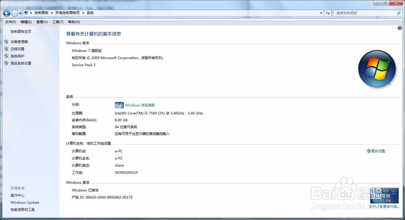Image resolution: width=405 pixels, height=220 pixels.
Task: Click the Windows logo image
Action: (377, 69)
